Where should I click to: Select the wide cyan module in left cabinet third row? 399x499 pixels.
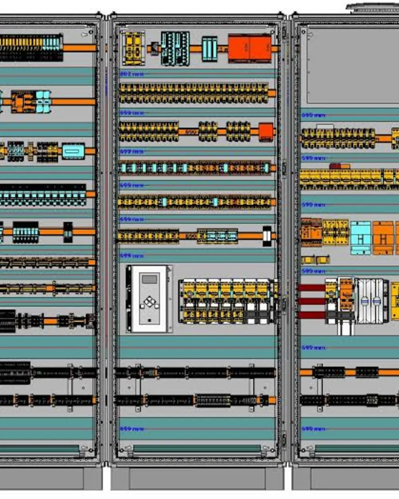(x=73, y=152)
